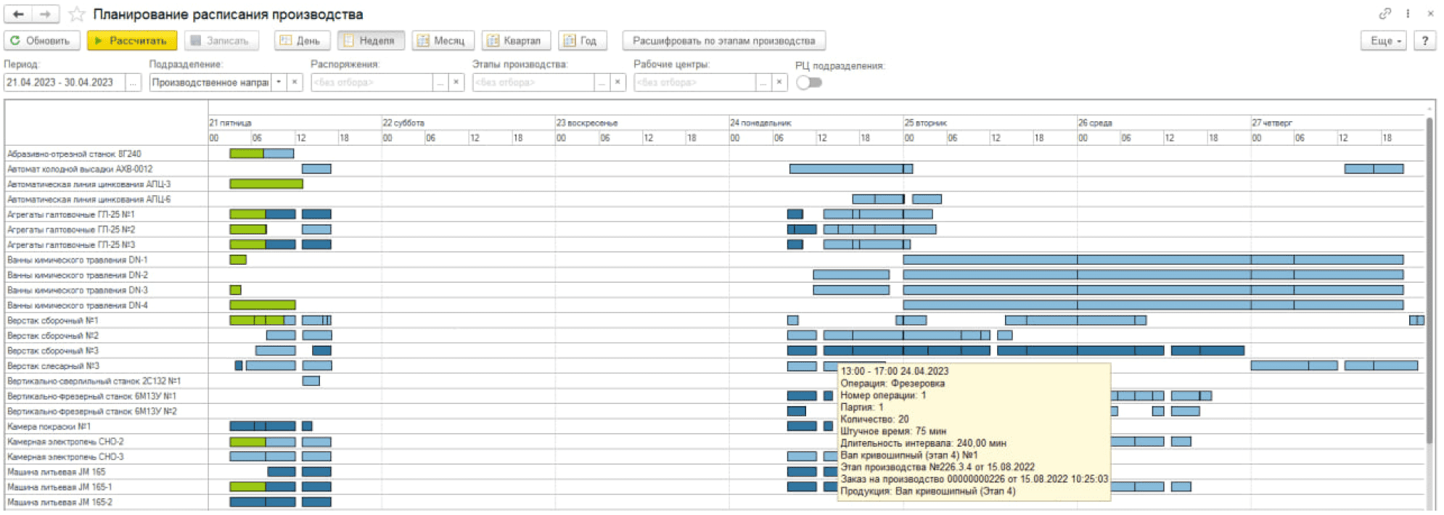1444x515 pixels.
Task: Click the yellow Рассчитать button
Action: pyautogui.click(x=132, y=41)
